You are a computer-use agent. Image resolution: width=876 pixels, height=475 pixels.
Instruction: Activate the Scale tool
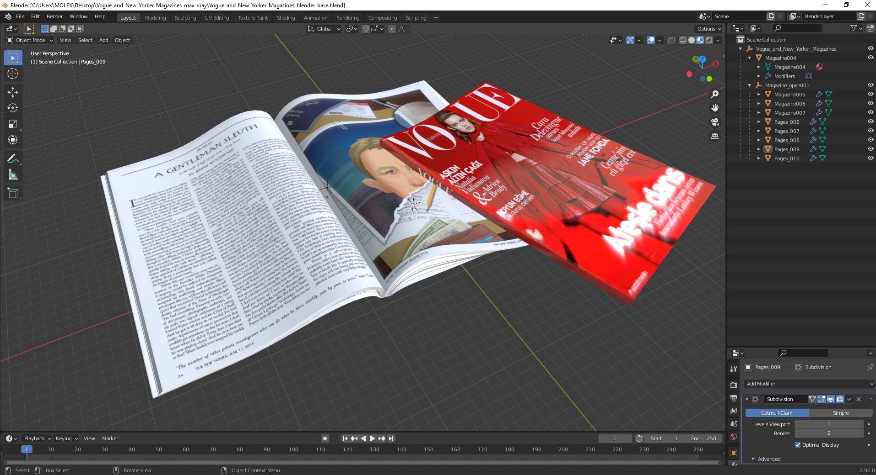[13, 124]
